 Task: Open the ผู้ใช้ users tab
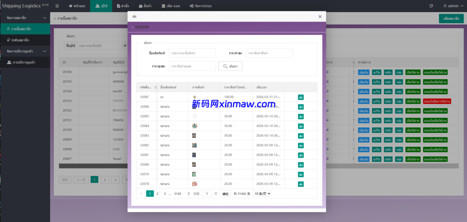[101, 6]
